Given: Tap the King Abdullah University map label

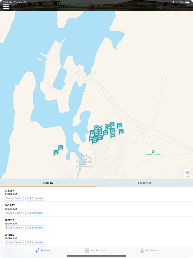Looking at the screenshot, I should point(84,161).
